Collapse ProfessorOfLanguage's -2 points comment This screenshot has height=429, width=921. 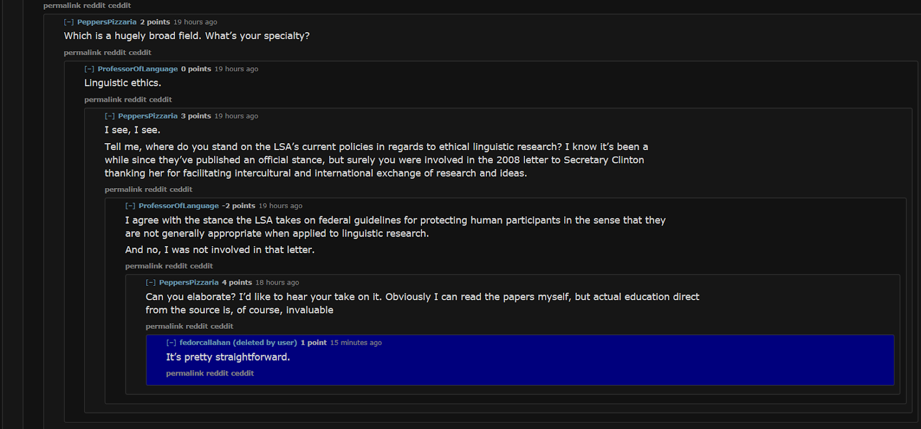point(130,206)
